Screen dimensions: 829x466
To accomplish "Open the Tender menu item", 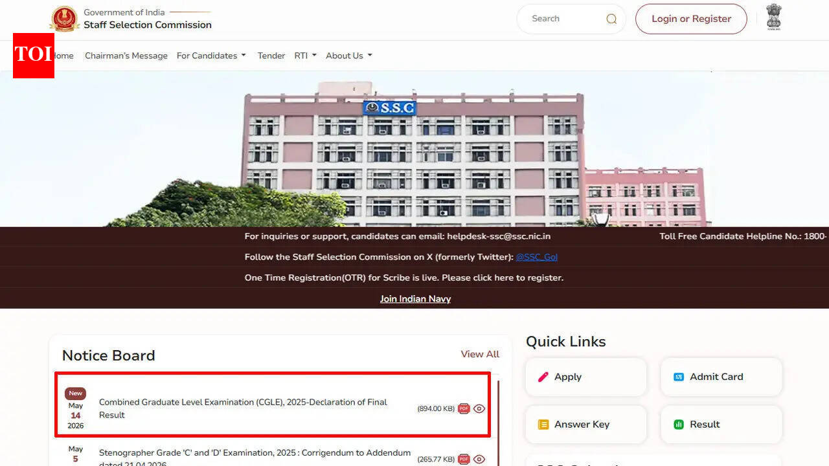I will (x=271, y=56).
